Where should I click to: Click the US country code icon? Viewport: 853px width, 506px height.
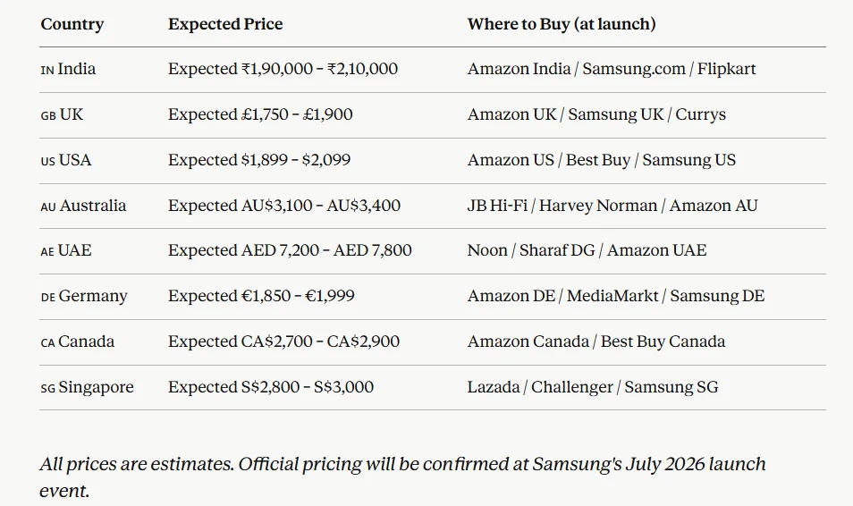(x=48, y=161)
